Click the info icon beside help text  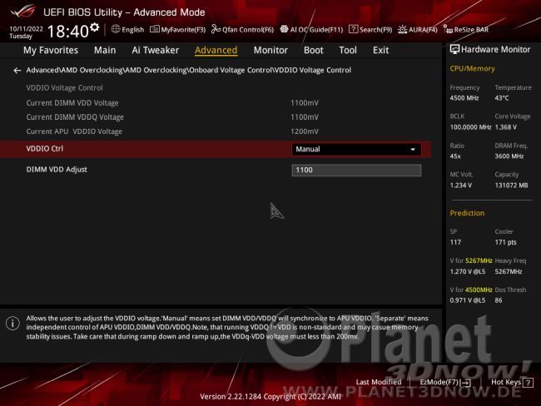(x=12, y=323)
